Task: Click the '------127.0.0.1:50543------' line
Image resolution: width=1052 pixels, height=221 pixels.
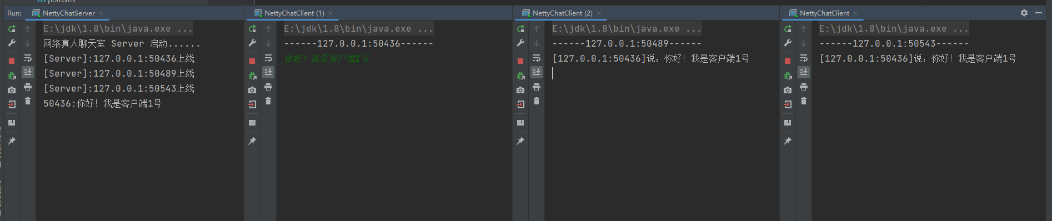Action: tap(894, 43)
